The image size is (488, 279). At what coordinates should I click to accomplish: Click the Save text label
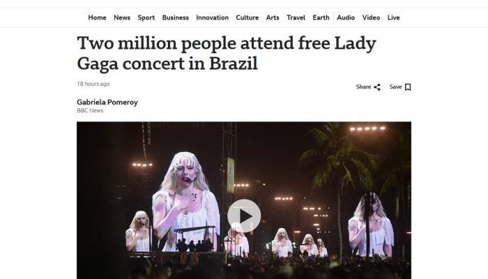pyautogui.click(x=395, y=87)
